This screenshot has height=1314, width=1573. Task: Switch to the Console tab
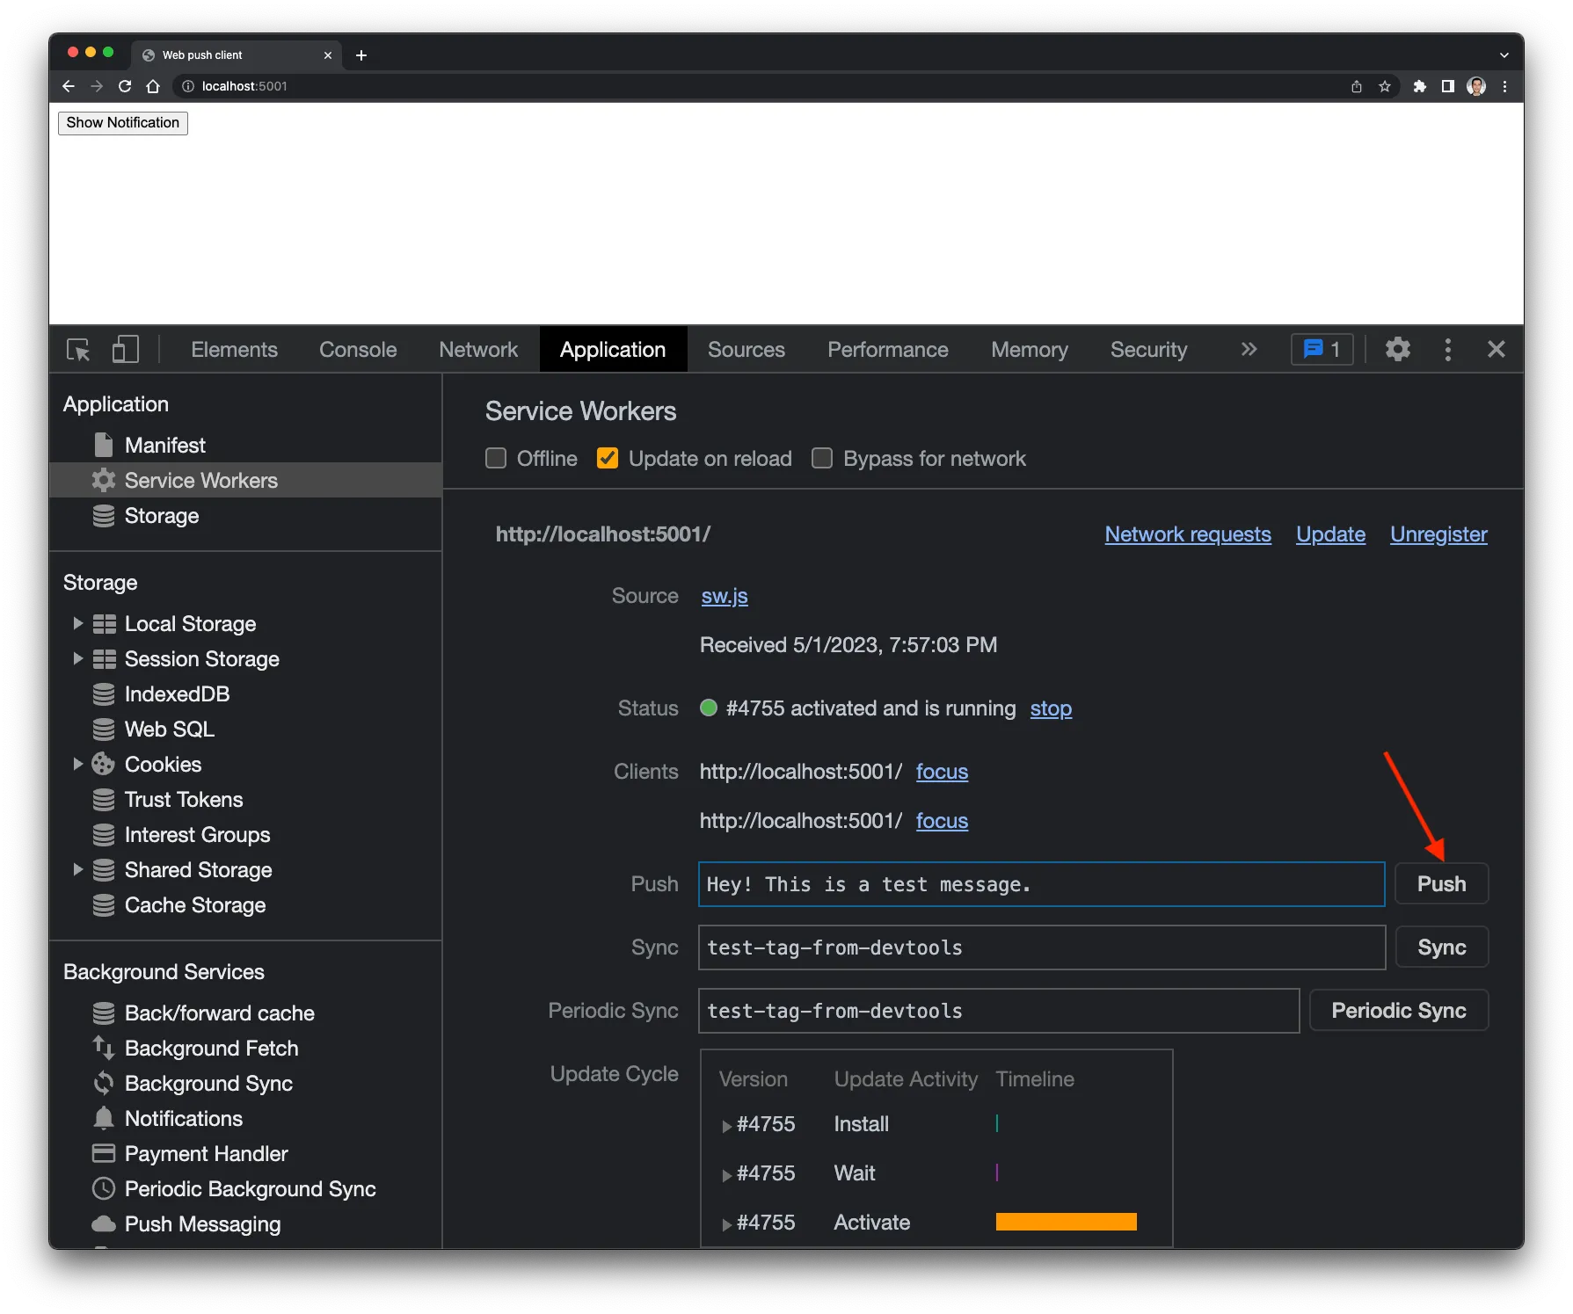pos(358,350)
